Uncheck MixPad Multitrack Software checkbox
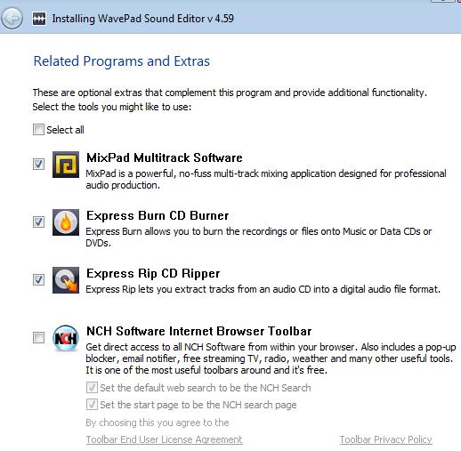Image resolution: width=461 pixels, height=451 pixels. [x=38, y=164]
